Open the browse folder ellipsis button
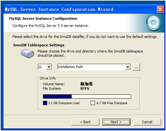This screenshot has width=166, height=131. click(136, 67)
